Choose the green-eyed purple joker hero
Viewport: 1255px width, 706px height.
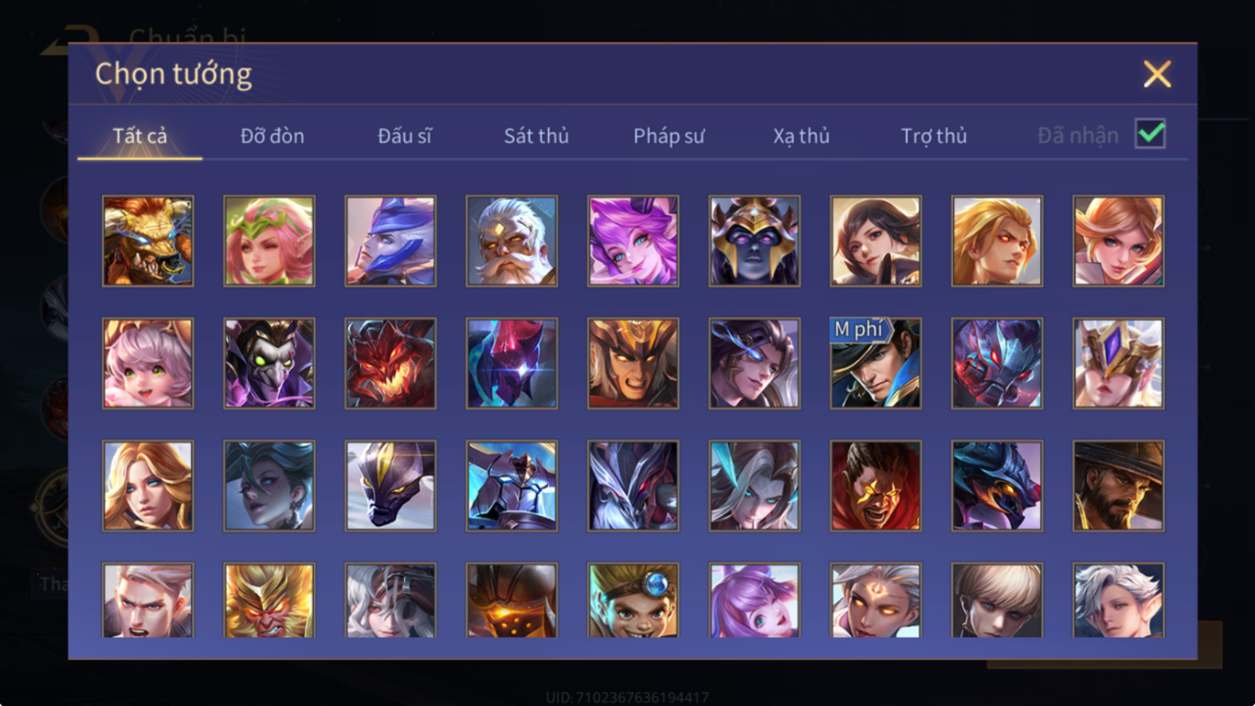(x=269, y=364)
